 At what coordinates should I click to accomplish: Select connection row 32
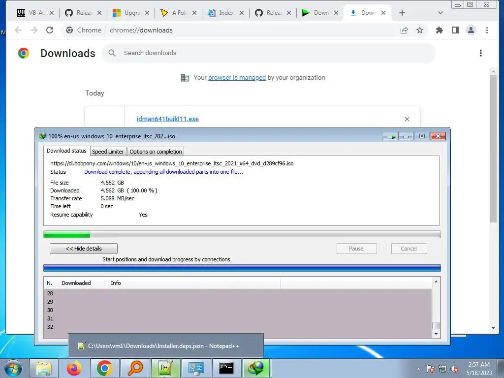[x=238, y=327]
